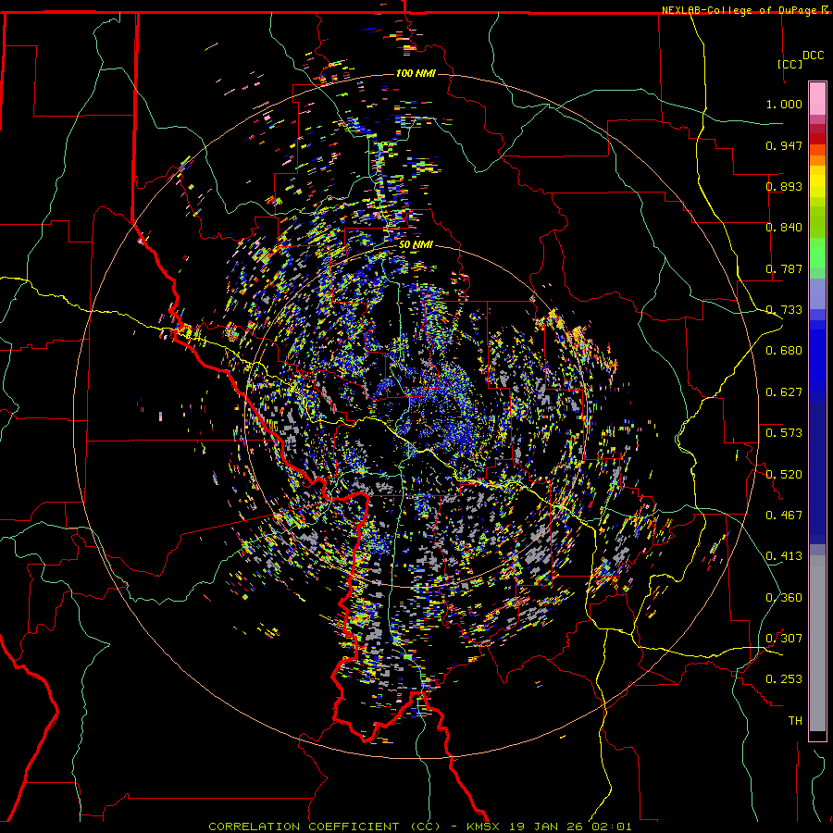The image size is (833, 833).
Task: Select the 0.840 legend value
Action: click(x=784, y=228)
